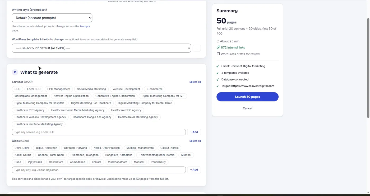The height and width of the screenshot is (196, 370).
Task: Toggle the Local SEO service chip
Action: point(34,89)
